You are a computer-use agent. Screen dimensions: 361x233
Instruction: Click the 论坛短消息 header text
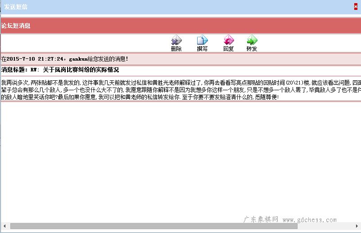16,26
